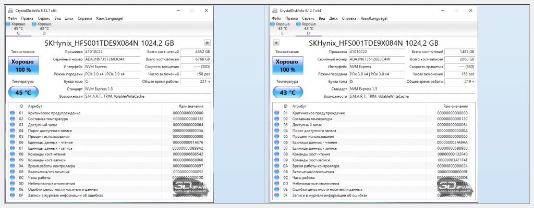This screenshot has height=208, width=534.
Task: Click status orb of attribute 04 in right window
Action: [277, 131]
